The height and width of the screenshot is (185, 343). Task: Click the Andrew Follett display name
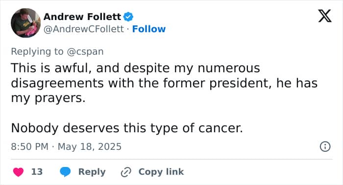82,17
